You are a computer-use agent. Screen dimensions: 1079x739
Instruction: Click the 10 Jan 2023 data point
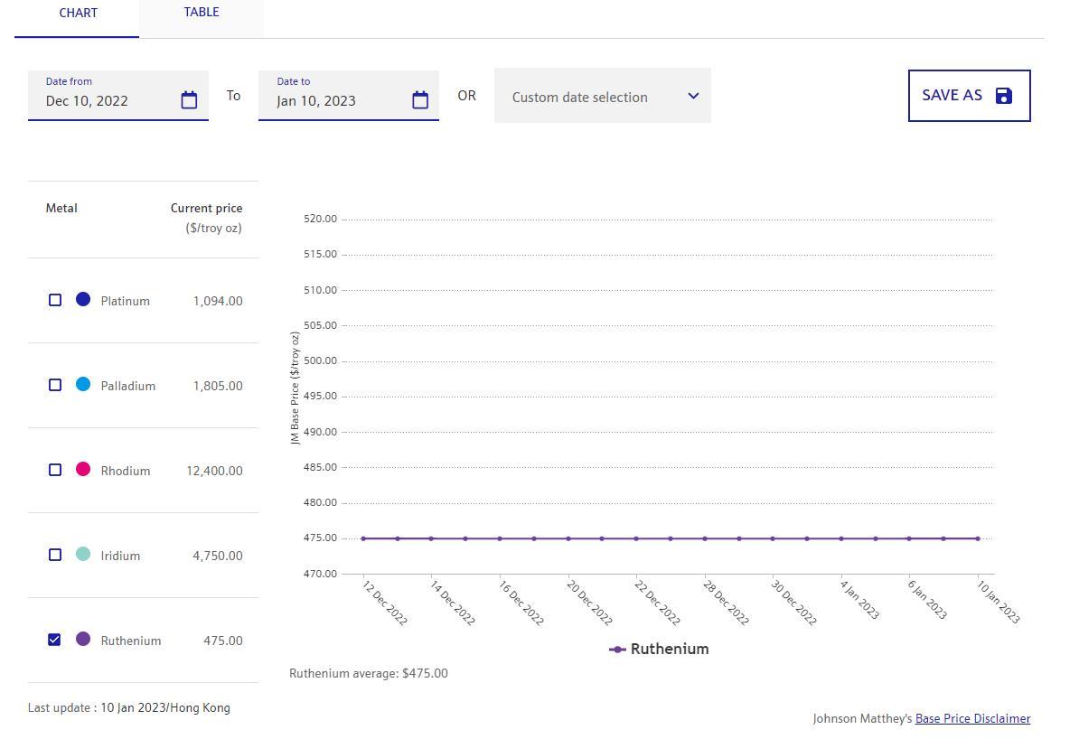pyautogui.click(x=977, y=538)
